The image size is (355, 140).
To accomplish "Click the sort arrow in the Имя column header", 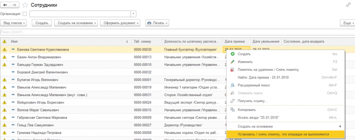I will (x=127, y=41).
